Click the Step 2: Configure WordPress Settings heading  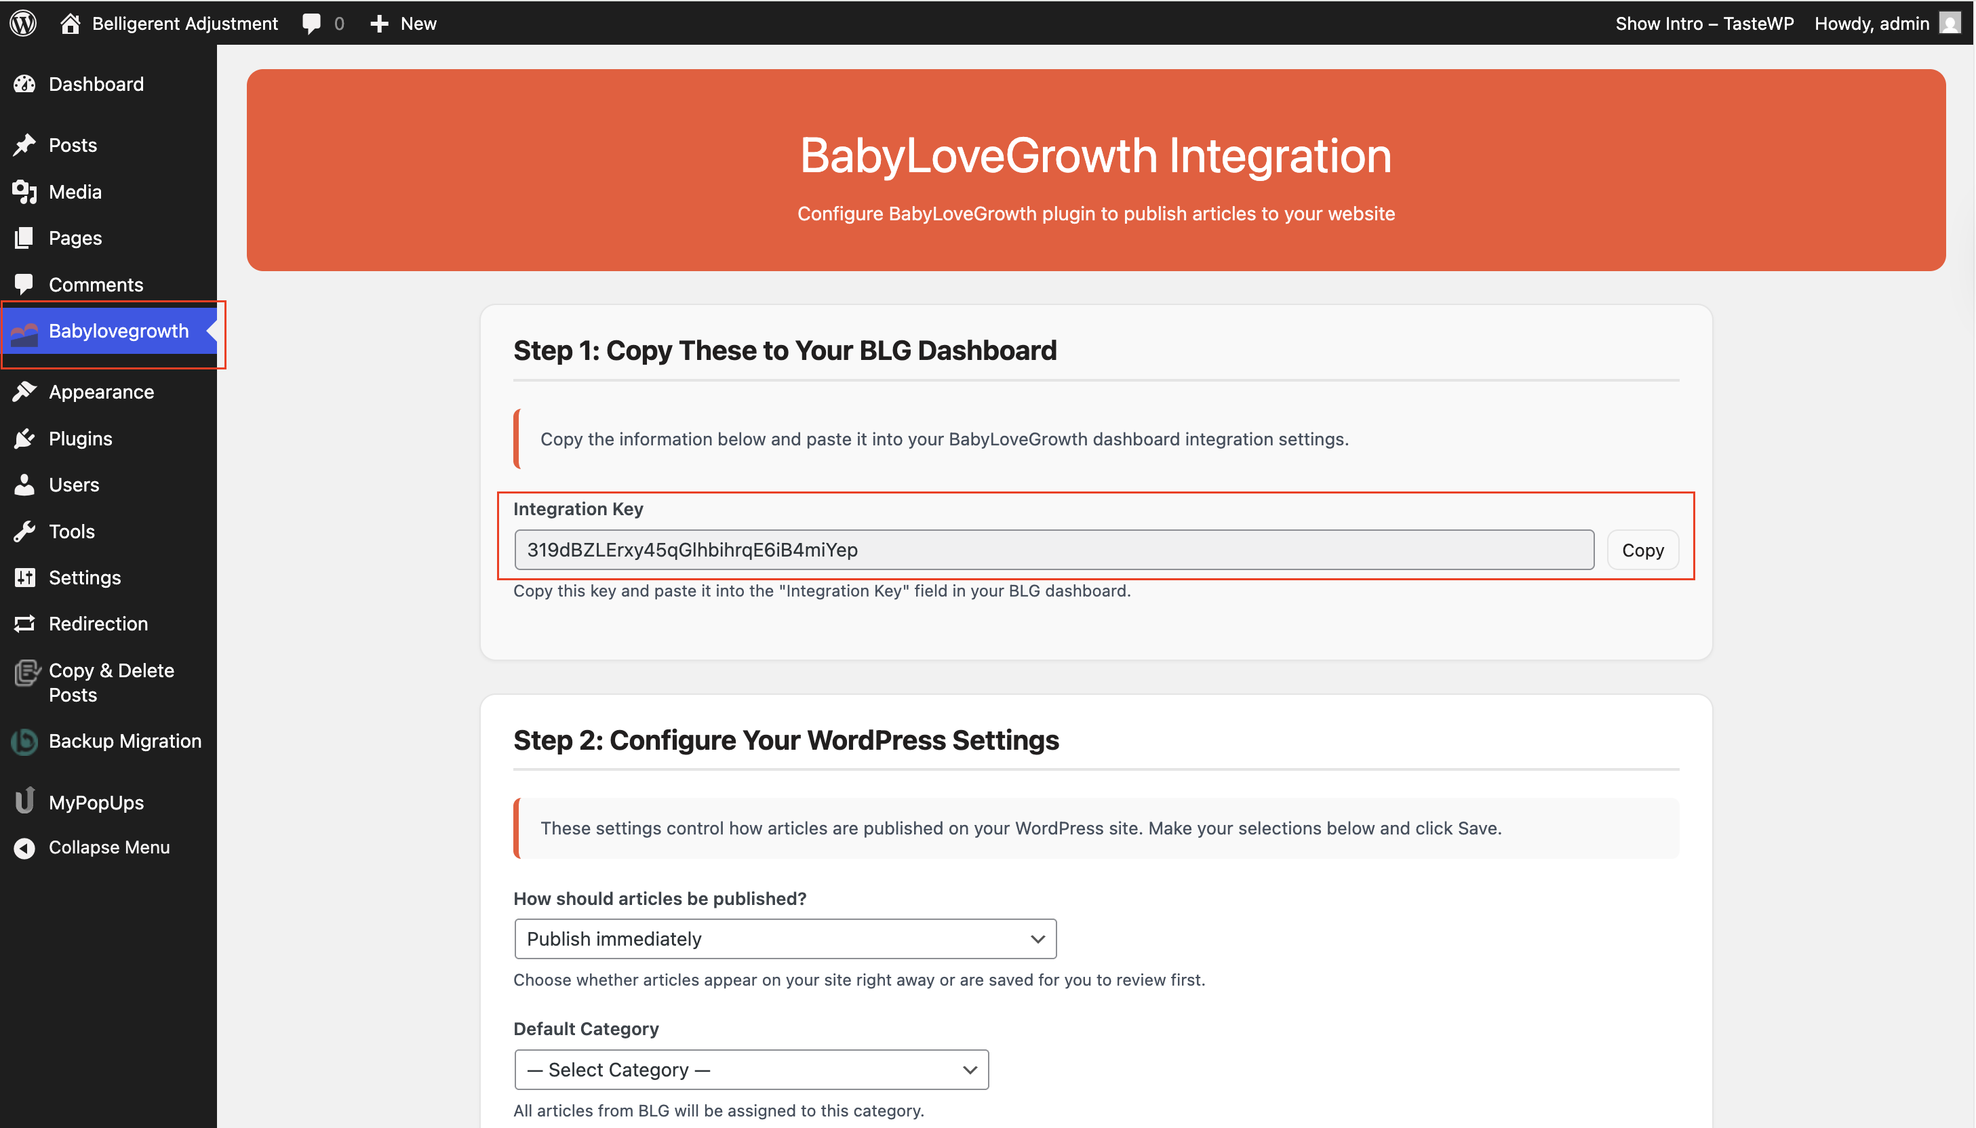pyautogui.click(x=787, y=741)
